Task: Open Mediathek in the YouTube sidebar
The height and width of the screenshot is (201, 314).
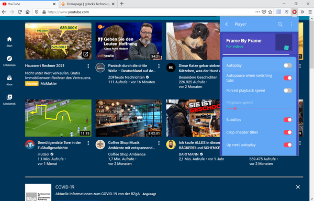Action: coord(9,99)
